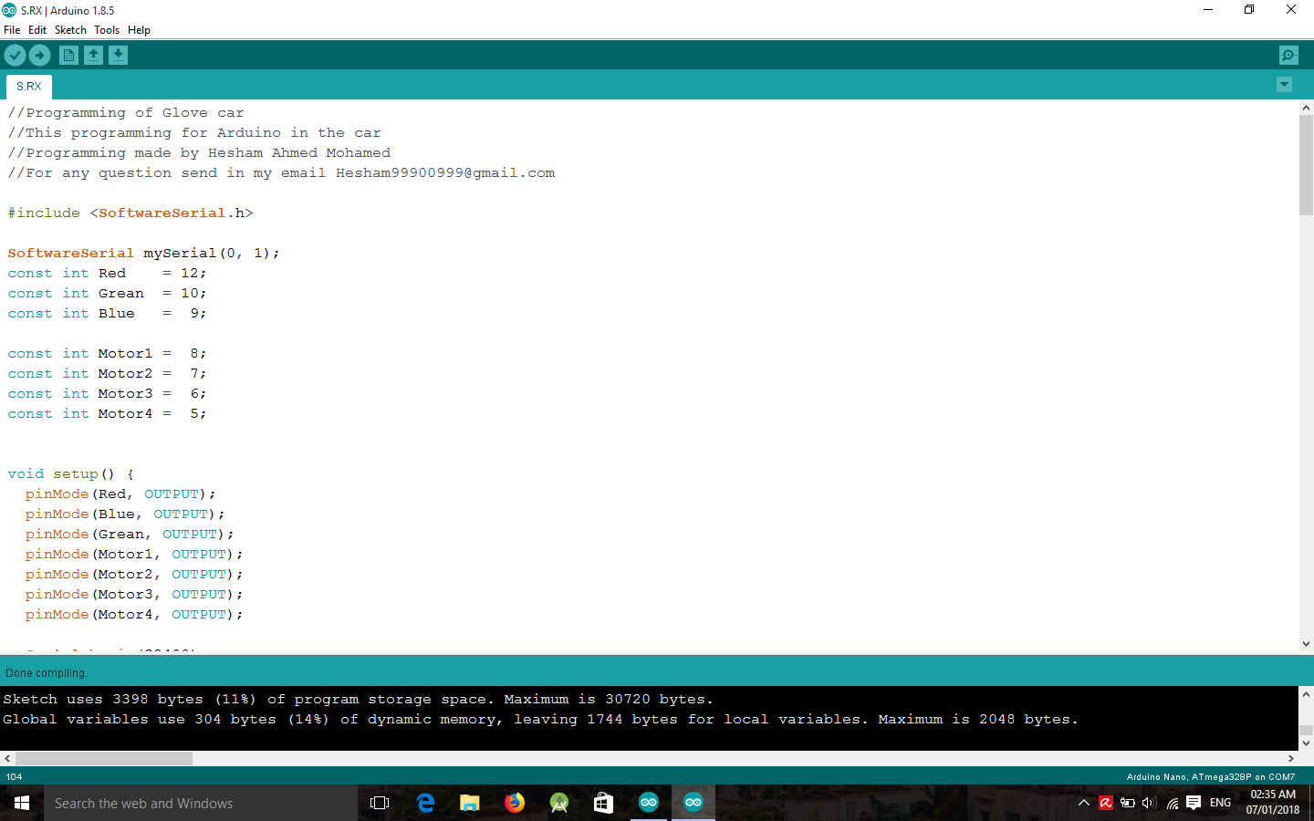Click the Start button
This screenshot has height=821, width=1314.
20,803
